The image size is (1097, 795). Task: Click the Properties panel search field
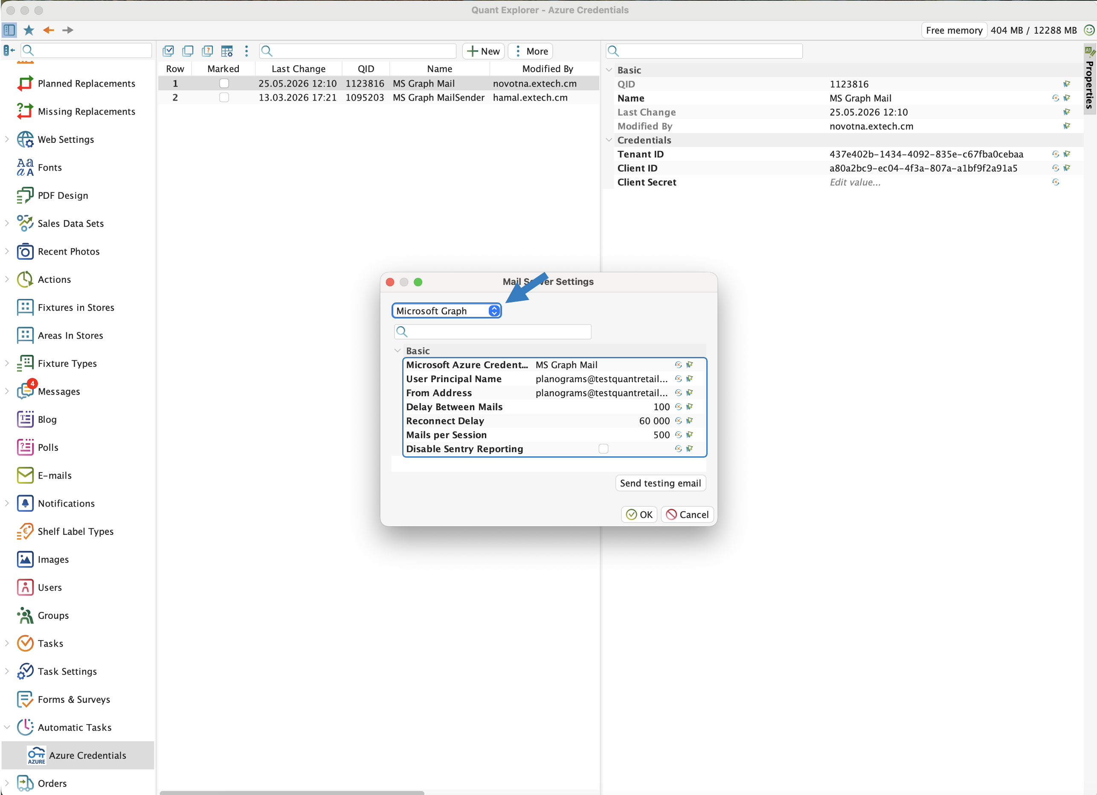[x=704, y=51]
